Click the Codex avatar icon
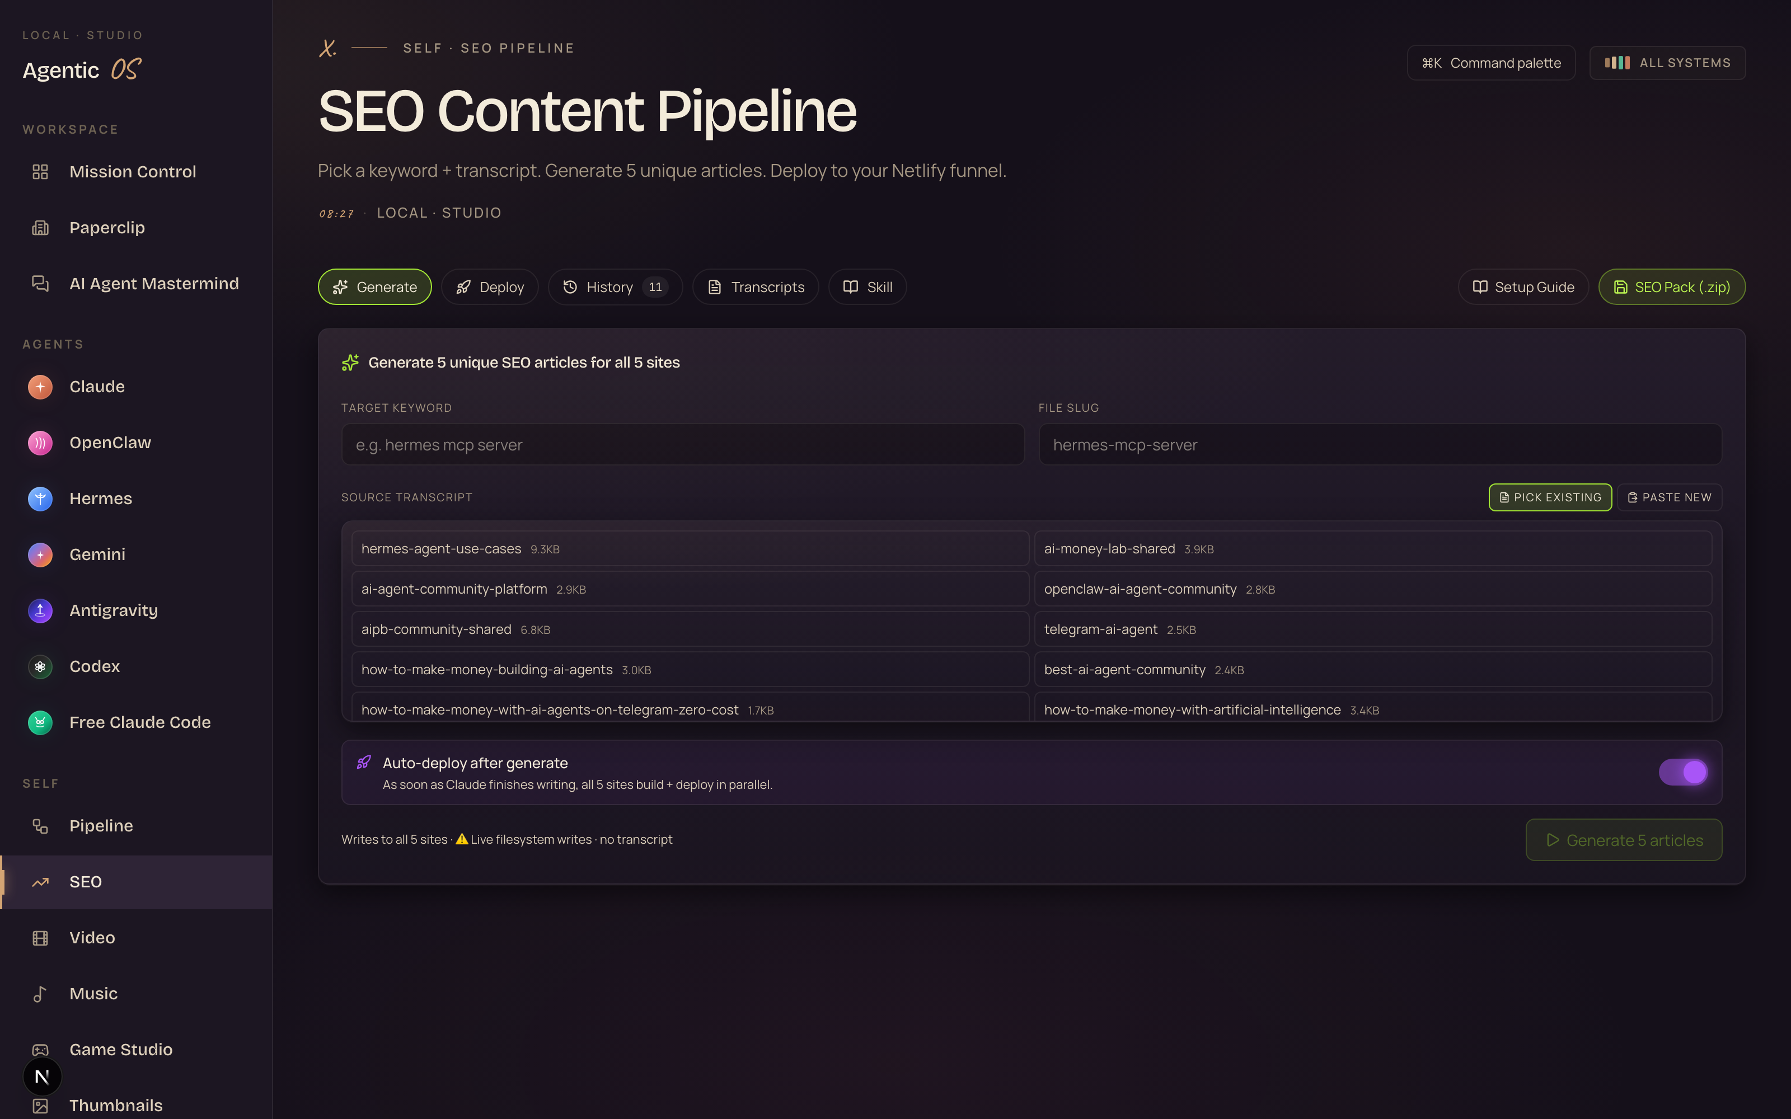This screenshot has width=1791, height=1119. coord(40,667)
